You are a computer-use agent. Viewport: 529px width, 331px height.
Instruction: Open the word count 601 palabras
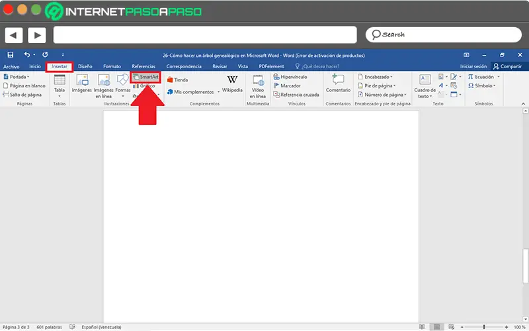point(49,327)
